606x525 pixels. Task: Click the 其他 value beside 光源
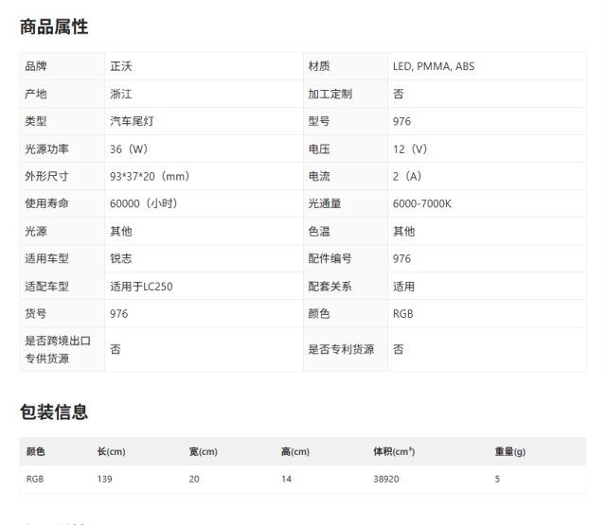[x=121, y=231]
